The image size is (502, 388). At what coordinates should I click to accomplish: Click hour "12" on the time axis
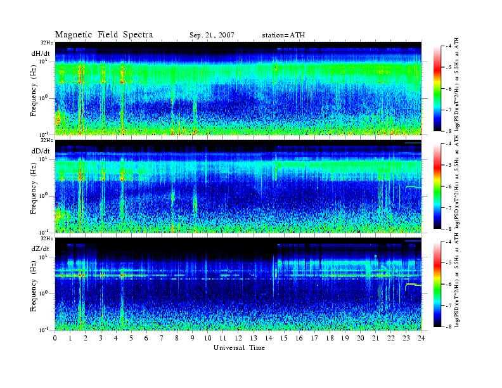tap(238, 338)
